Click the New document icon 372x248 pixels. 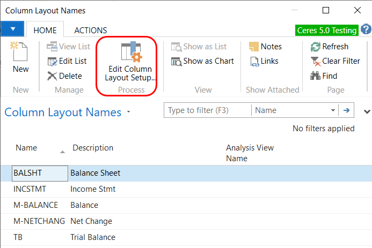point(20,54)
